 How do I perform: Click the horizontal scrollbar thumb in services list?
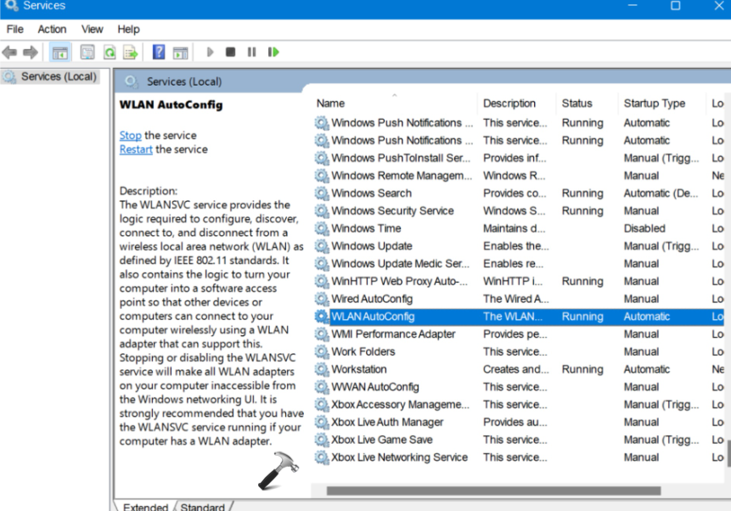point(493,491)
